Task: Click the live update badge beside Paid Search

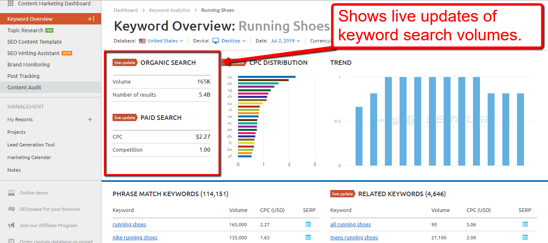Action: 125,117
